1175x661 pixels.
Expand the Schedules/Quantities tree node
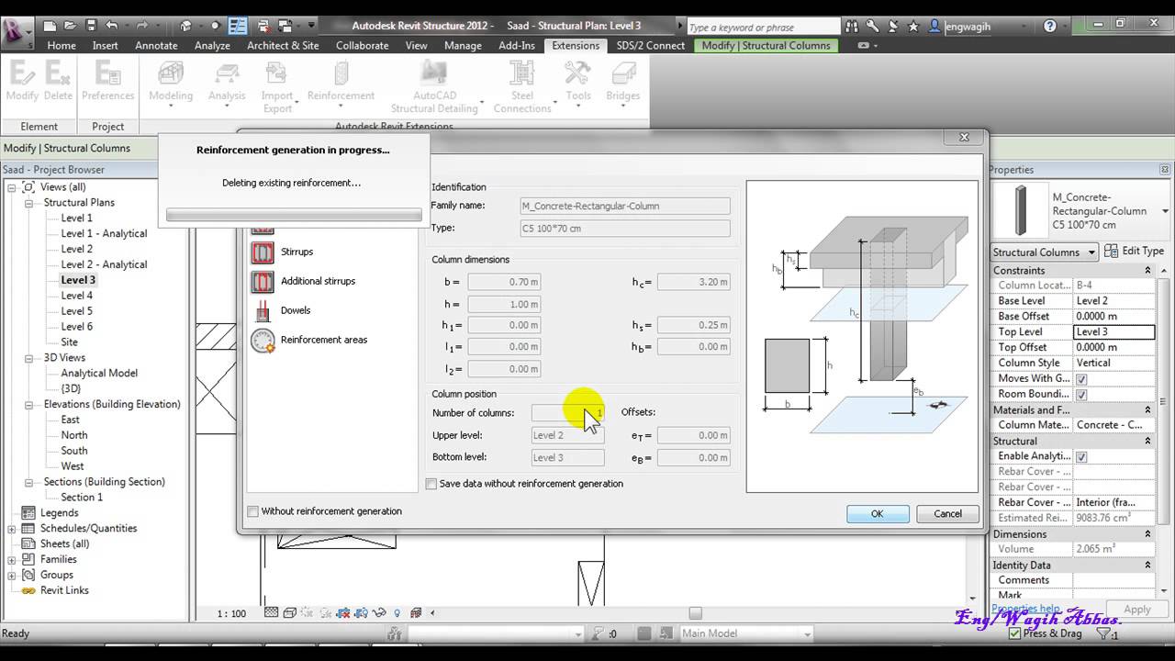point(12,529)
